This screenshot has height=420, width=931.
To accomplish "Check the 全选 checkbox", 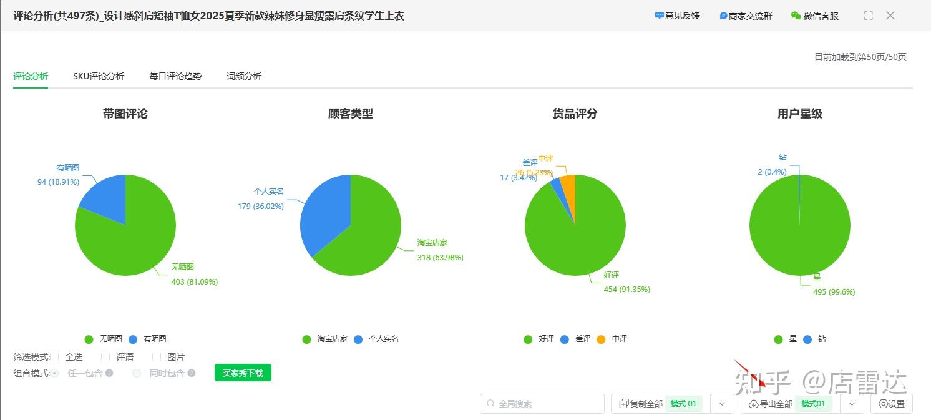I will 55,357.
